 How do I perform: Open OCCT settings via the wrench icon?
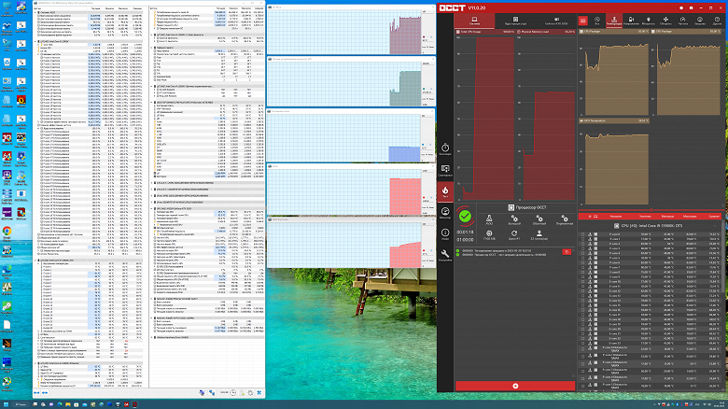[445, 255]
